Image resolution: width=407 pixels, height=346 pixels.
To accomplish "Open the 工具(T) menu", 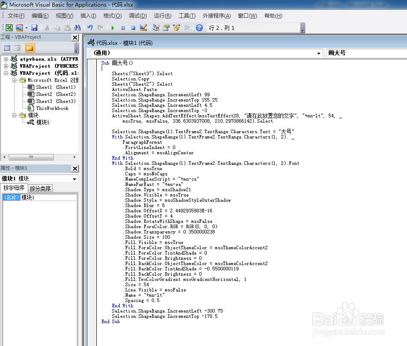I will [187, 16].
